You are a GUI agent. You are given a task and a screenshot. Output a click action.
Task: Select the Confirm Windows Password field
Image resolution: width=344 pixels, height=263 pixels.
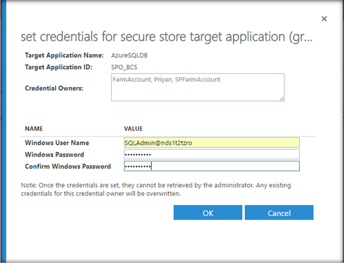point(211,166)
